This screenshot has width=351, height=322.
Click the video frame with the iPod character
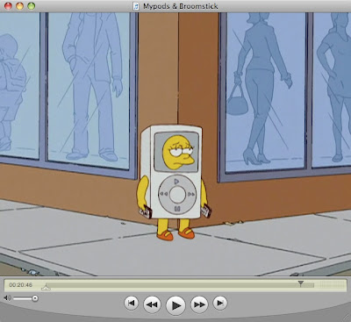pyautogui.click(x=175, y=144)
